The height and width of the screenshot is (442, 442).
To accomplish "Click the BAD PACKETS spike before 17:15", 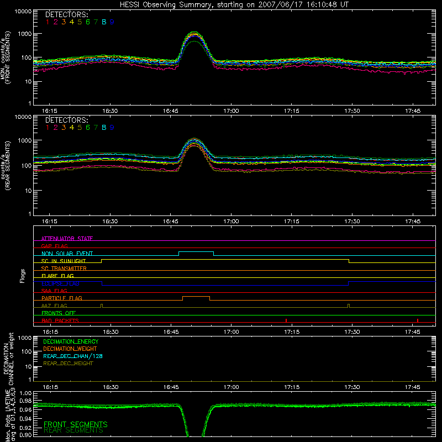I will (x=286, y=320).
